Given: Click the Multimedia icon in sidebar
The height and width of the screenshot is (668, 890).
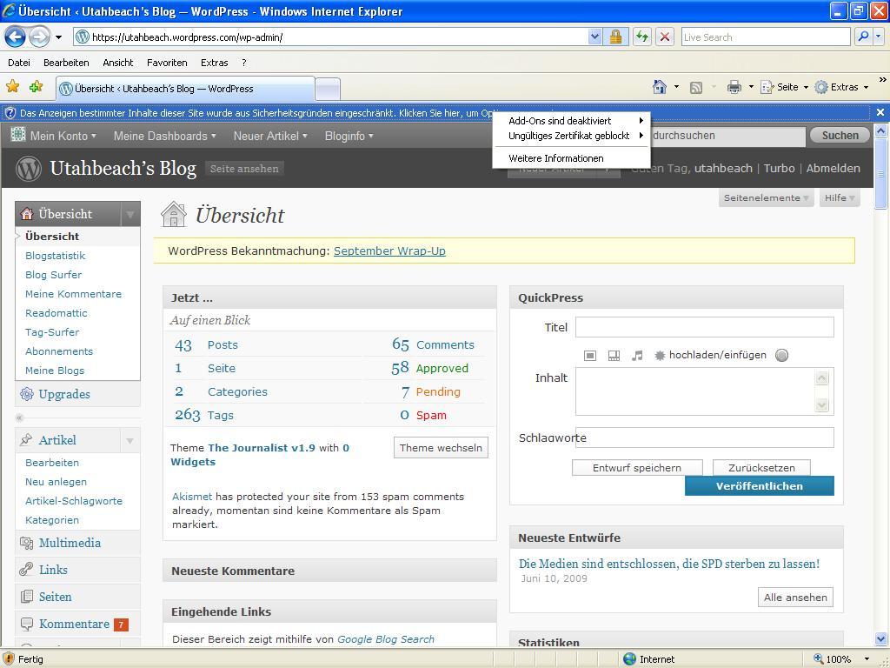Looking at the screenshot, I should coord(27,543).
